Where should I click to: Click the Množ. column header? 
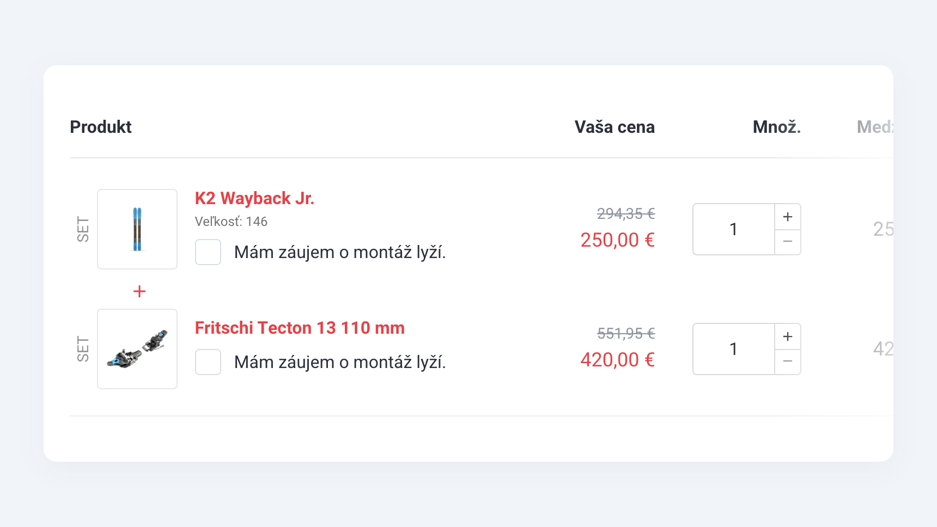(776, 127)
